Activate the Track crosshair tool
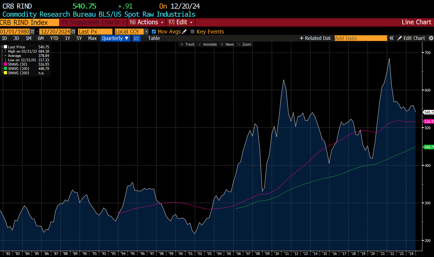Viewport: 434px width, 257px height. click(x=187, y=44)
